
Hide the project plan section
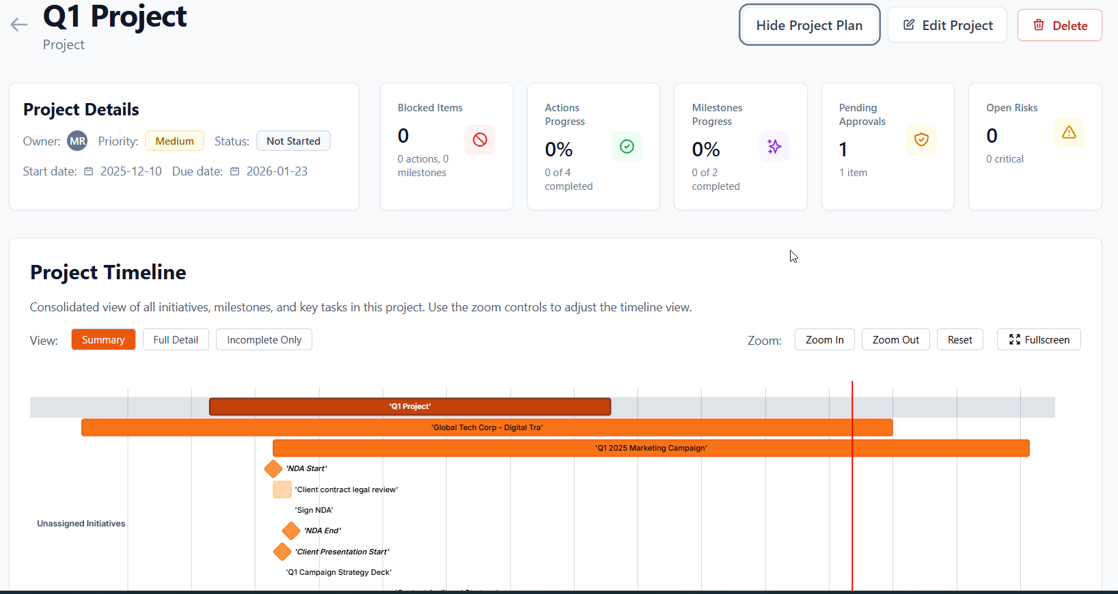809,25
